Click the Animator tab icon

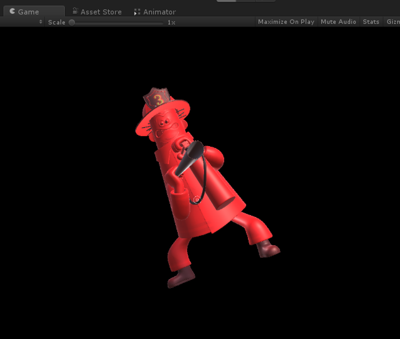(x=137, y=12)
